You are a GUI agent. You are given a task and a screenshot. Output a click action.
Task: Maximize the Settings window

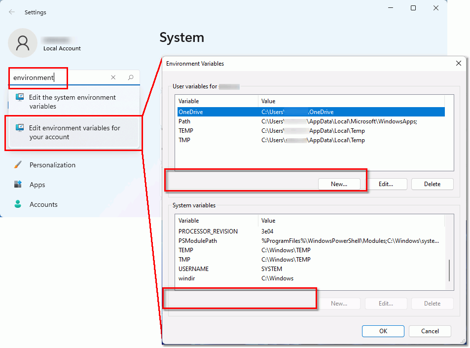(x=413, y=8)
